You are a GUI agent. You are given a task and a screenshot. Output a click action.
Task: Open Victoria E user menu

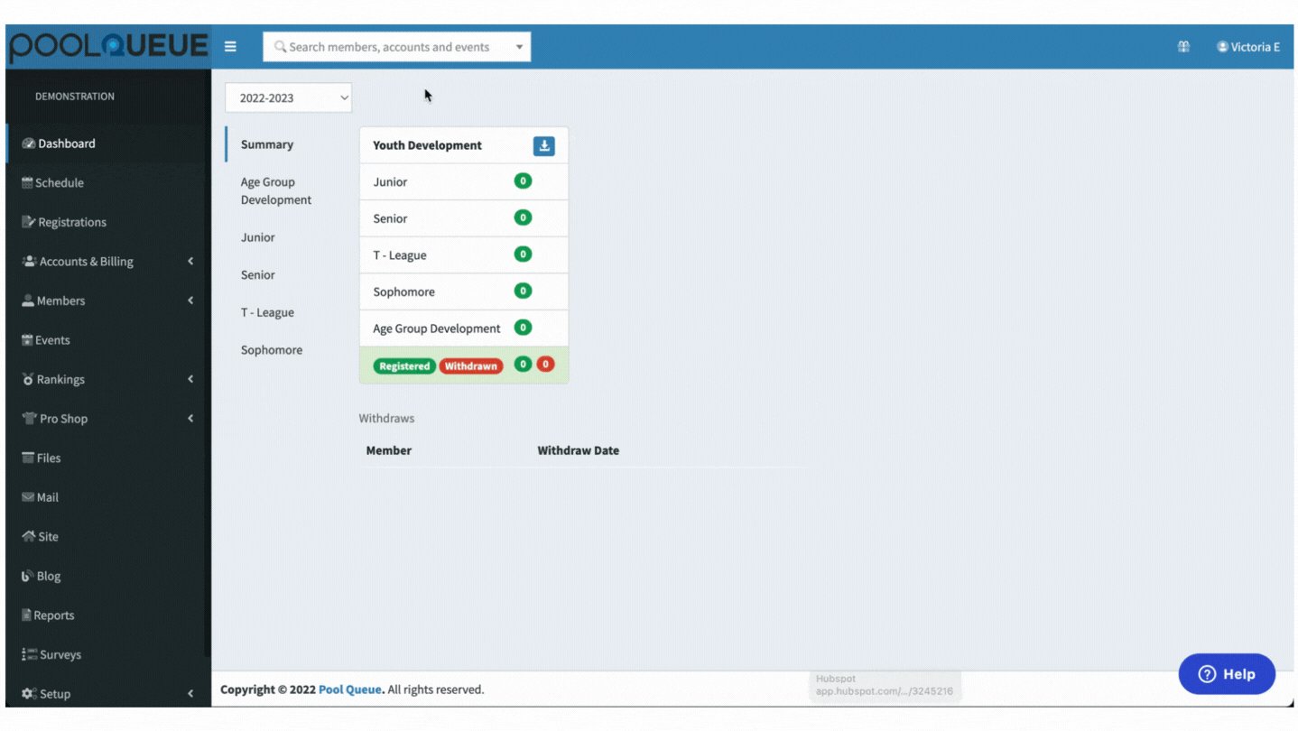pos(1248,47)
